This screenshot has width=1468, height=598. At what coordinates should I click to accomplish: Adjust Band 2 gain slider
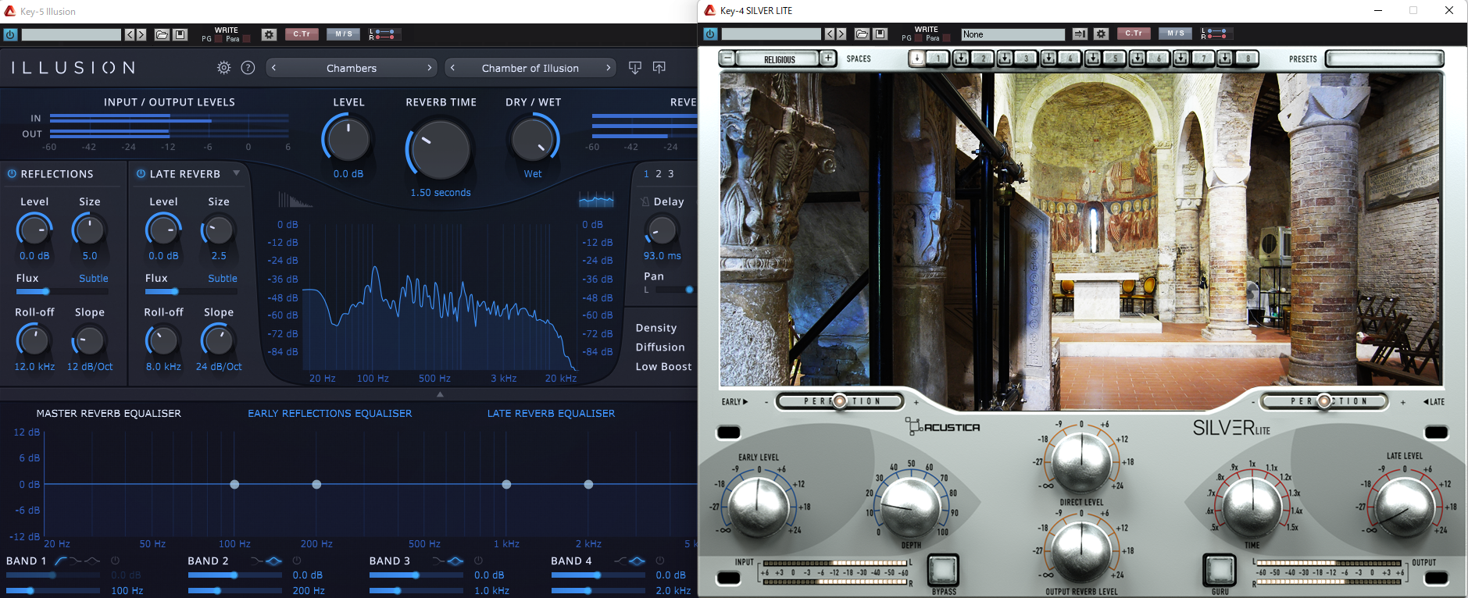[234, 575]
